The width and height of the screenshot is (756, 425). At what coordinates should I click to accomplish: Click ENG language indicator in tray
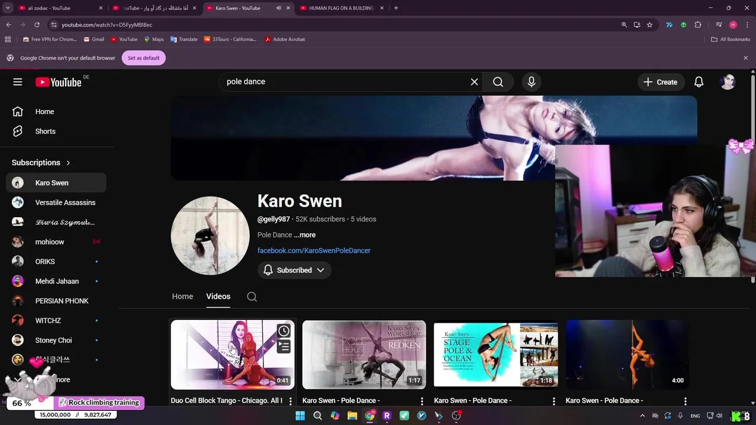click(695, 416)
